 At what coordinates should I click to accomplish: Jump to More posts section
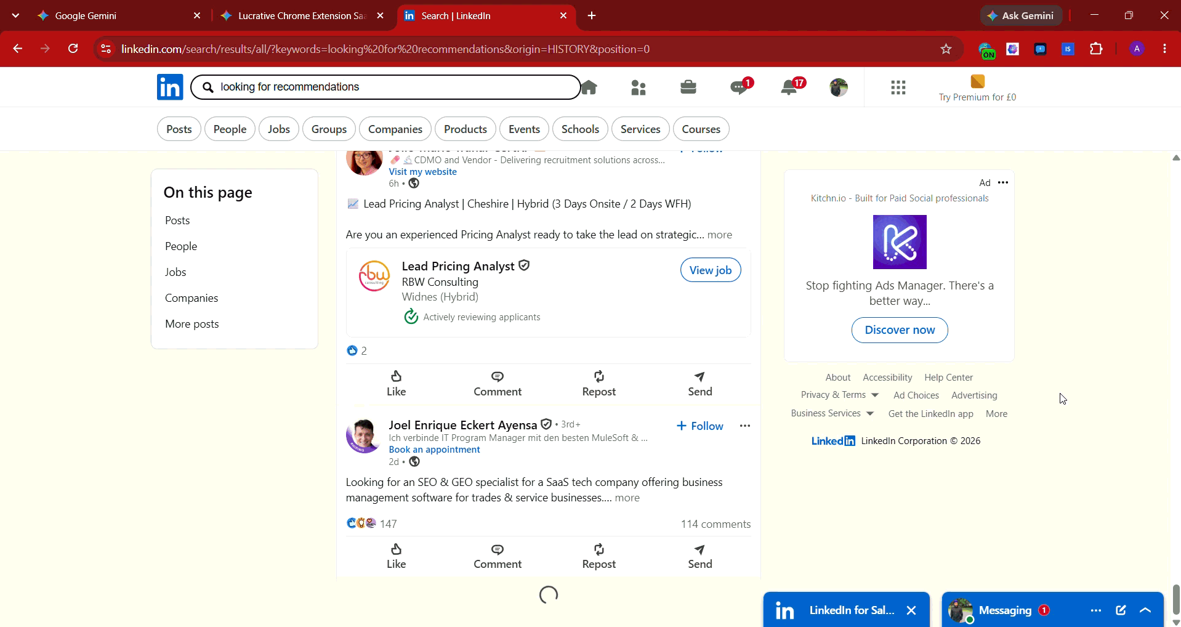point(192,324)
